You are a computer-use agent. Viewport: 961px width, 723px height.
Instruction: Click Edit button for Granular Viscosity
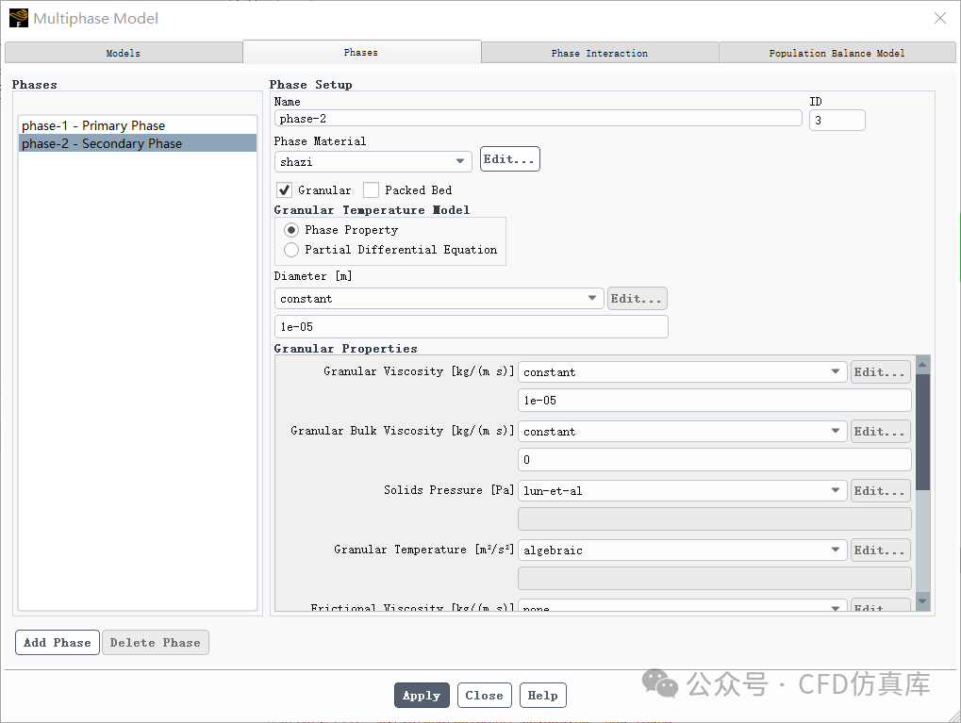tap(880, 372)
